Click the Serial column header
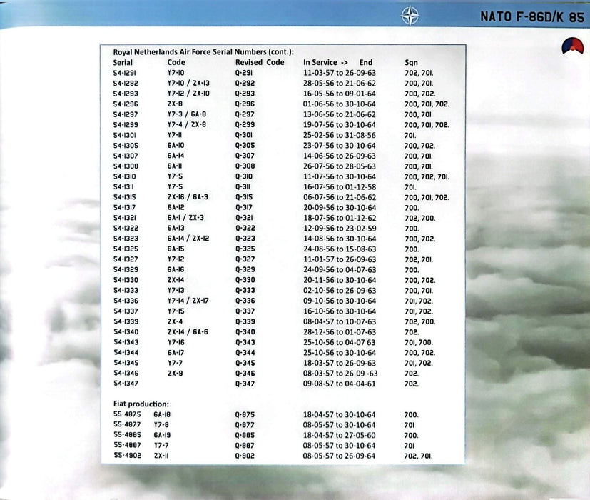Screen dimensions: 590x500 123,63
